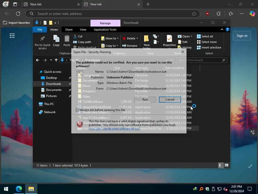The image size is (258, 194).
Task: Open Edge Settings and more menu
Action: coord(242,14)
